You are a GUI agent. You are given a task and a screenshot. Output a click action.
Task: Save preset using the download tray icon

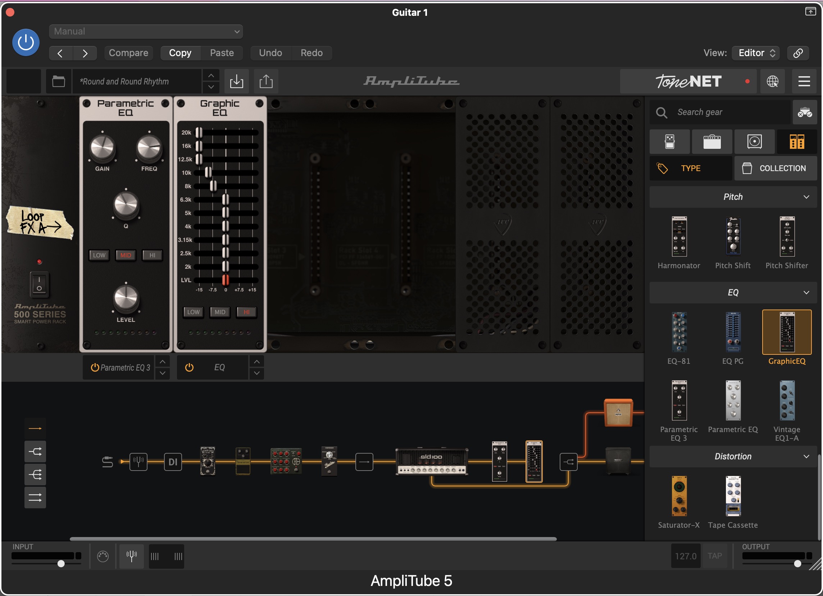coord(237,81)
